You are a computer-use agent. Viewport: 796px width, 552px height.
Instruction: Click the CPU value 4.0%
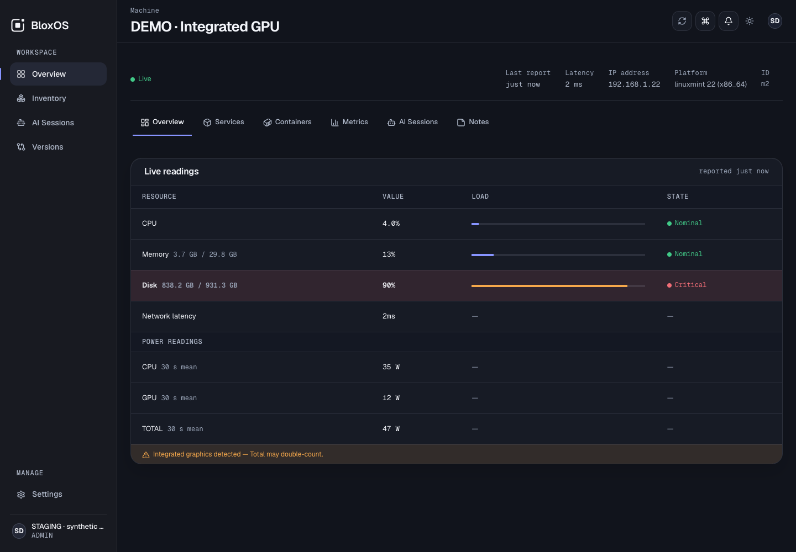pos(391,224)
